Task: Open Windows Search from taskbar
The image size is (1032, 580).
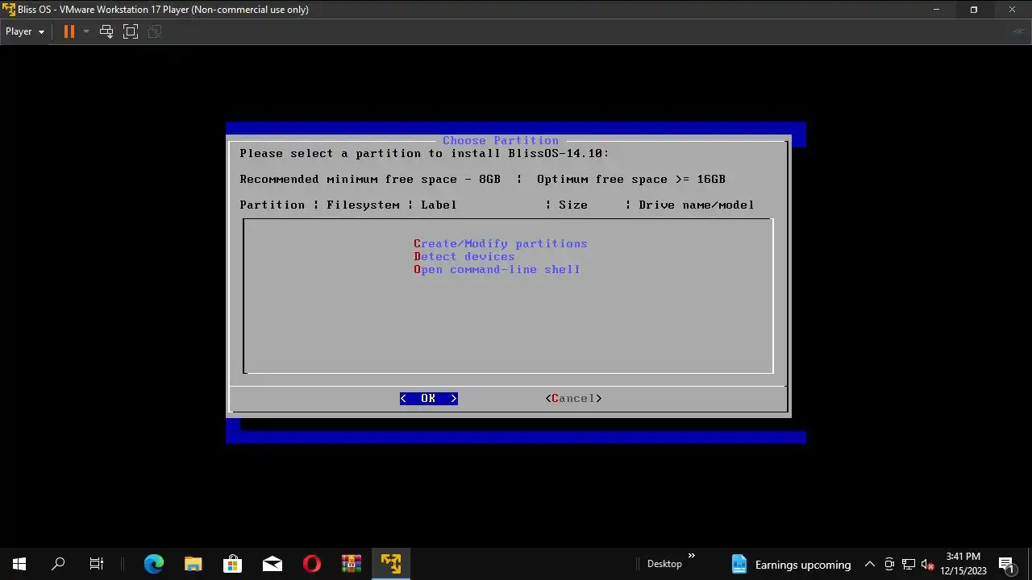Action: [x=58, y=564]
